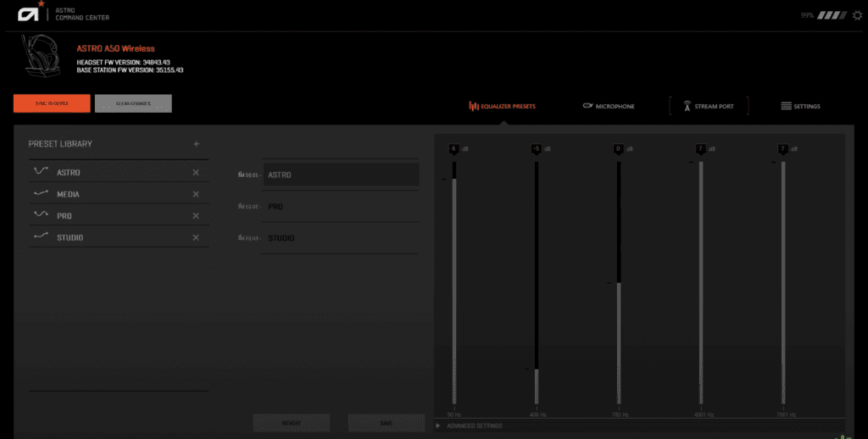Click the 7 dB value on 4001 Hz band

click(x=700, y=149)
